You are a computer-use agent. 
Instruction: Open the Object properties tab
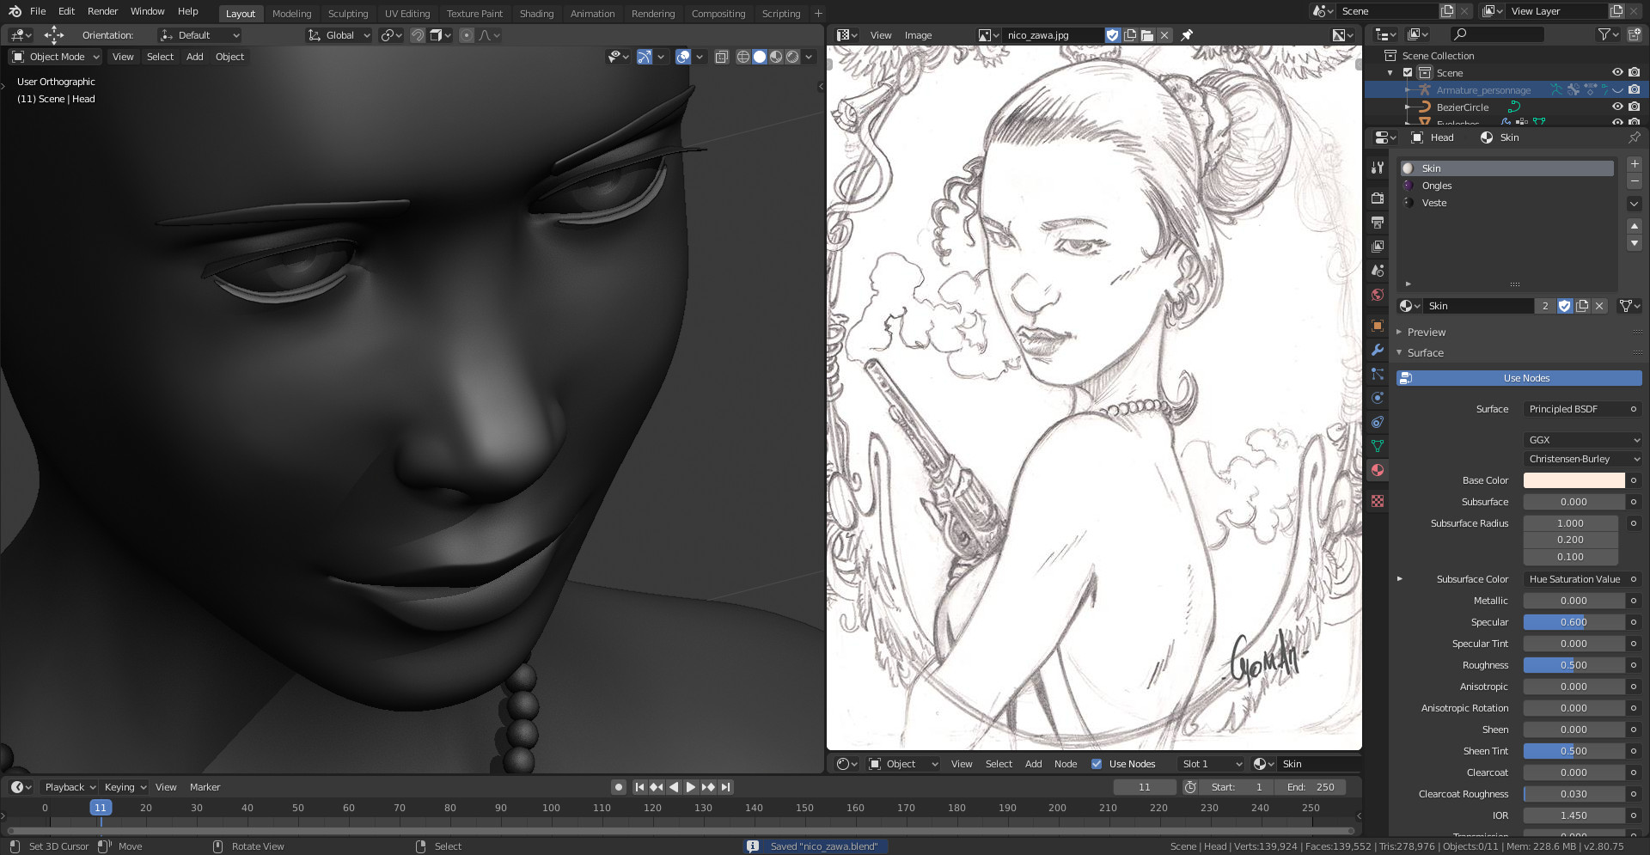pyautogui.click(x=1378, y=326)
